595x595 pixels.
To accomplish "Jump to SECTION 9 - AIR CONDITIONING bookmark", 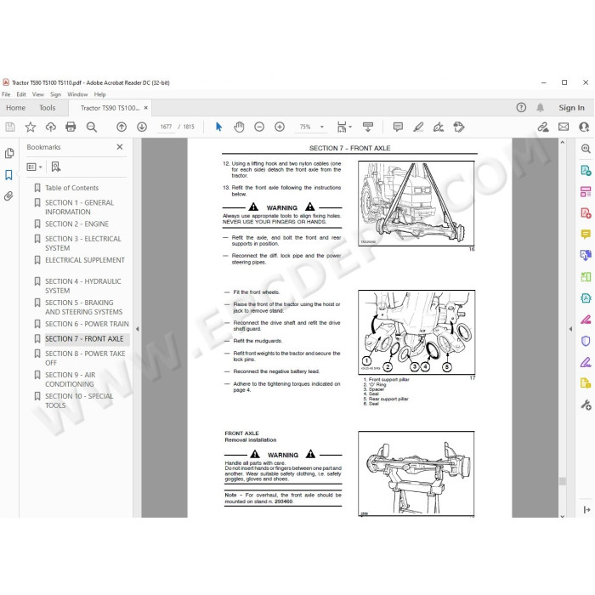I will pyautogui.click(x=71, y=379).
